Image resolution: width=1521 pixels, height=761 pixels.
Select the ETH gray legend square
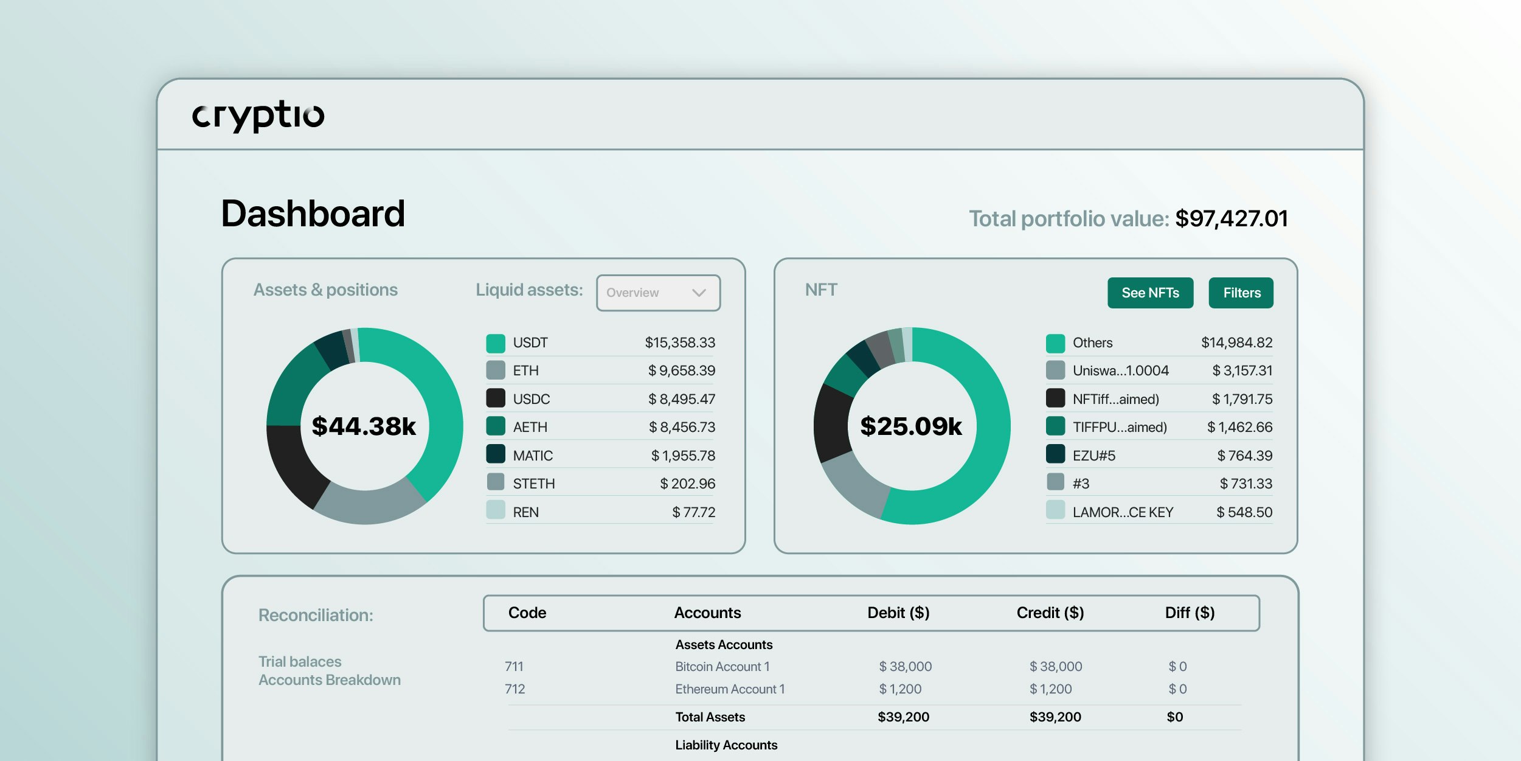[496, 370]
